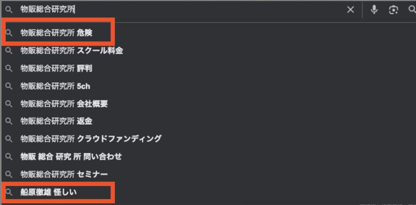This screenshot has height=205, width=416.
Task: Open search by image camera icon
Action: (393, 10)
